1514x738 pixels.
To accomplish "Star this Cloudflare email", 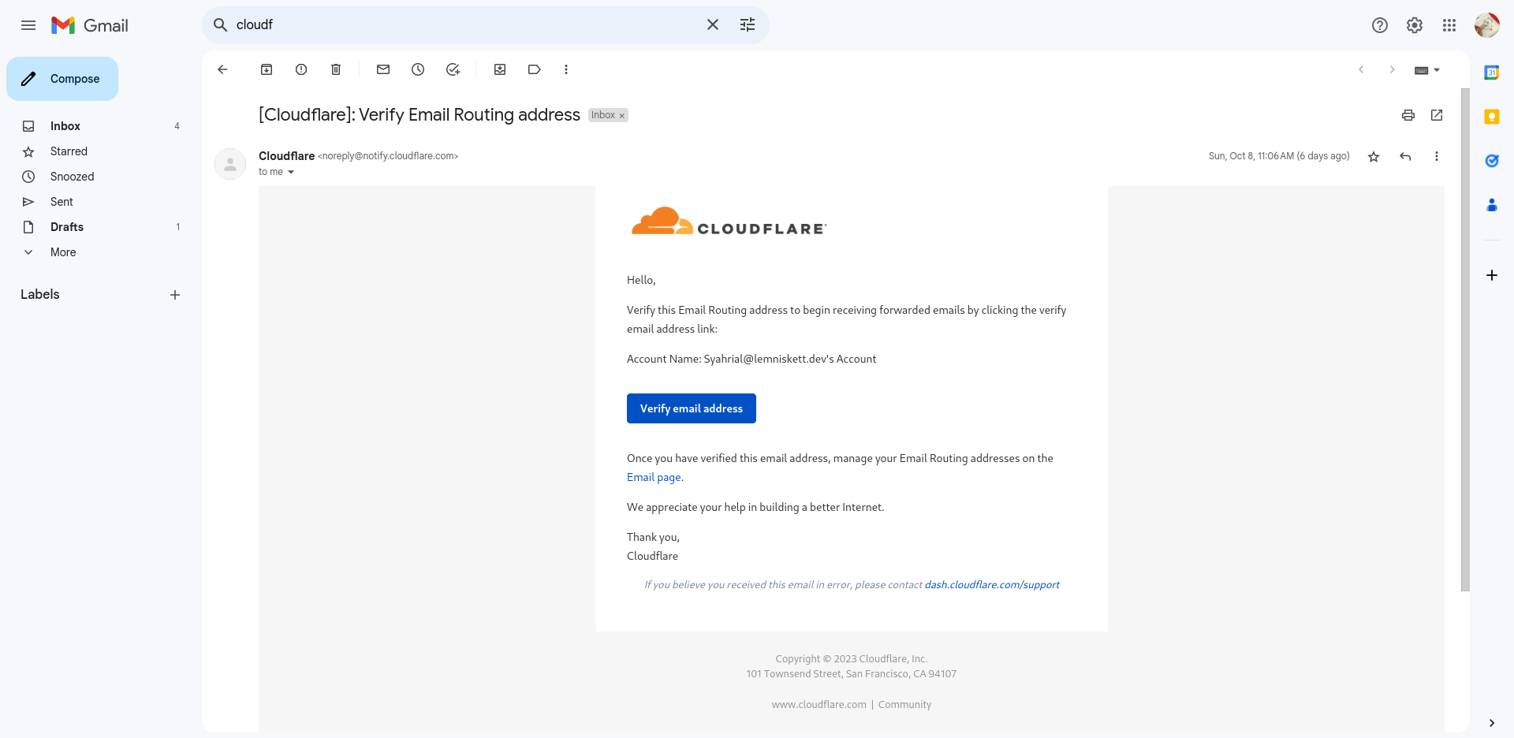I will pyautogui.click(x=1374, y=156).
